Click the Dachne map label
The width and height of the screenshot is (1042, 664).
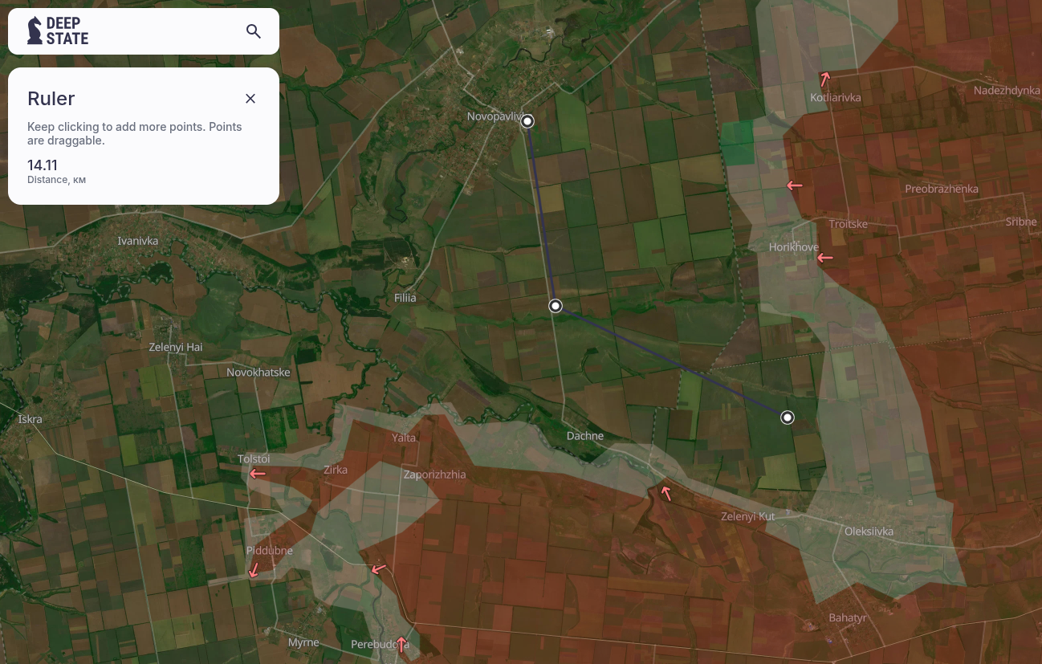[x=585, y=436]
